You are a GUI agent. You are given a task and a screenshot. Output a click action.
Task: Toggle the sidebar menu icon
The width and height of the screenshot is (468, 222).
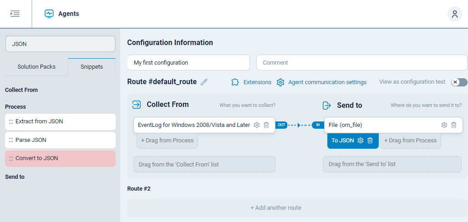15,14
